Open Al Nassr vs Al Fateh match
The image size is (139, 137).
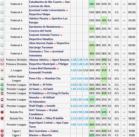point(41,89)
